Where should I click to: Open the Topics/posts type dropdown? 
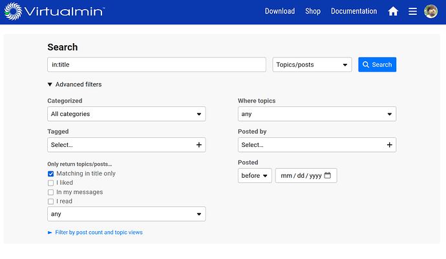point(312,64)
